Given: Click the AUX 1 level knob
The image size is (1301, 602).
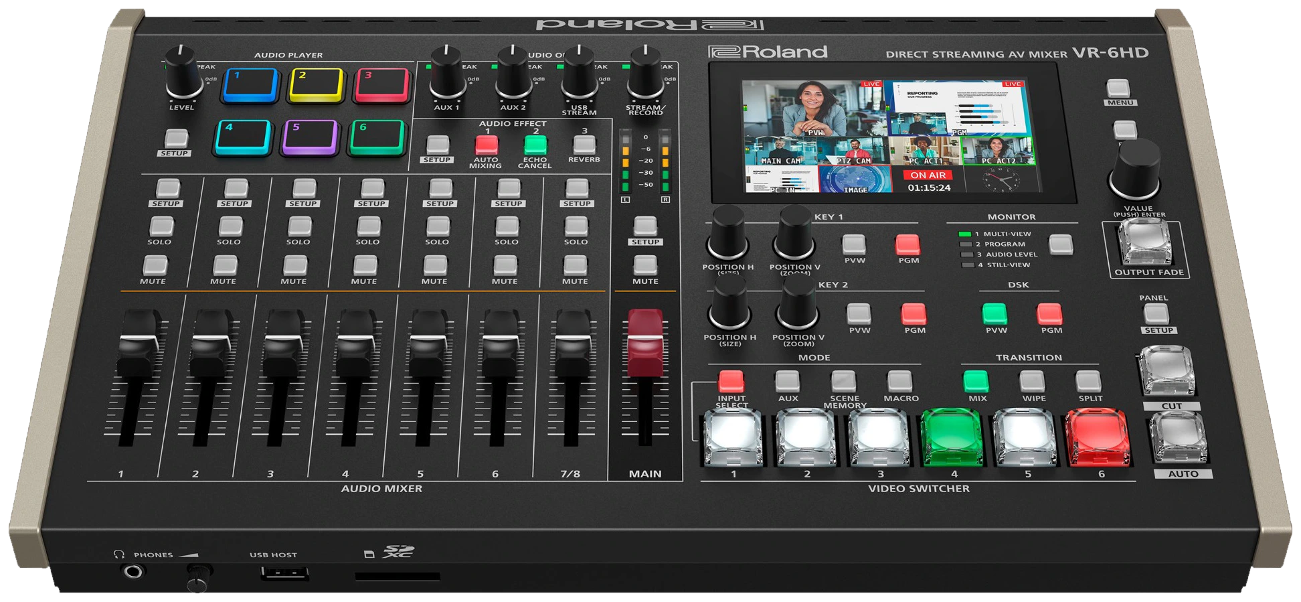Looking at the screenshot, I should pyautogui.click(x=446, y=74).
